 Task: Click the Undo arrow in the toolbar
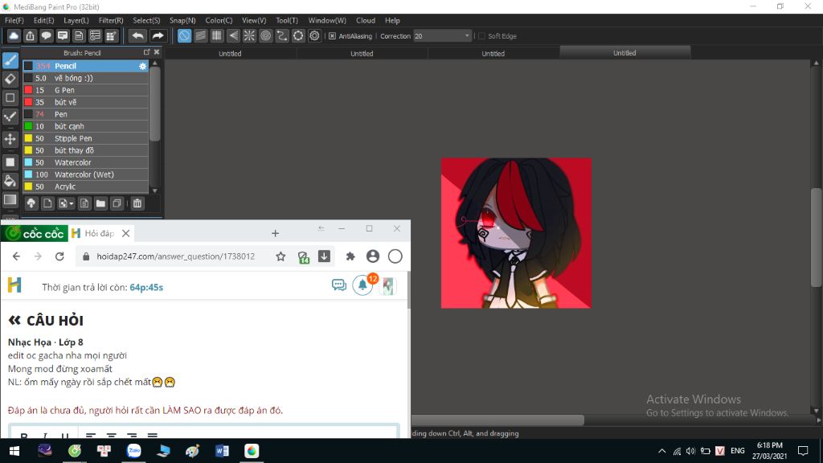[137, 35]
